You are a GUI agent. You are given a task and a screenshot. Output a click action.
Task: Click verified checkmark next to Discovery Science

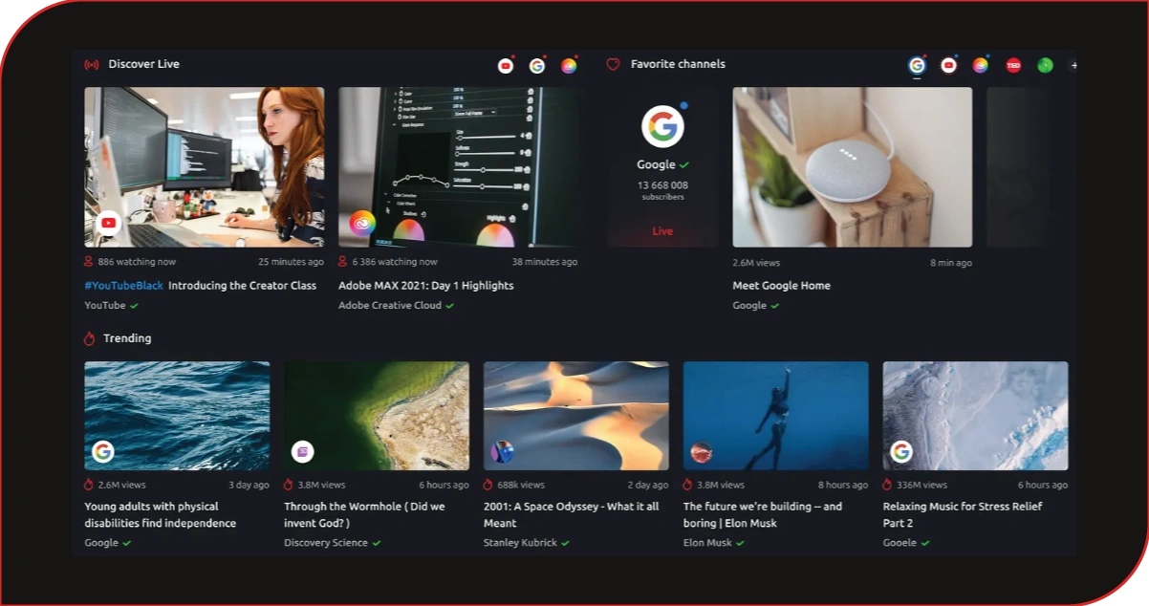[x=376, y=543]
